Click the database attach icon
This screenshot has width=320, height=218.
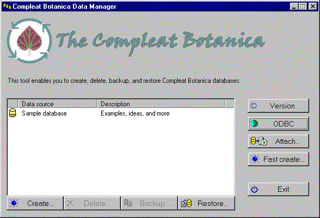(x=259, y=141)
